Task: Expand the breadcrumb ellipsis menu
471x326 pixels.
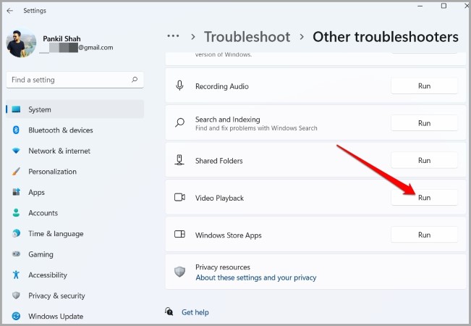Action: coord(174,36)
